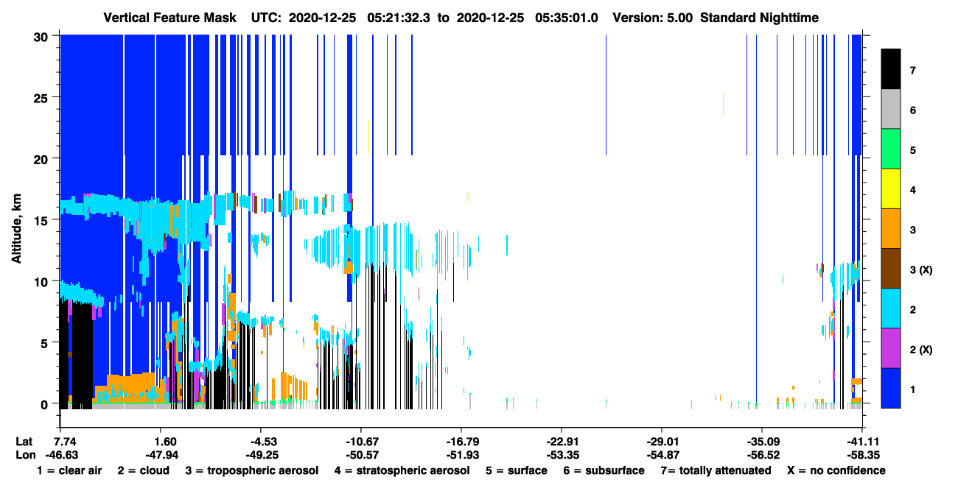
Task: Click the longitude value '-53.35'
Action: 562,455
